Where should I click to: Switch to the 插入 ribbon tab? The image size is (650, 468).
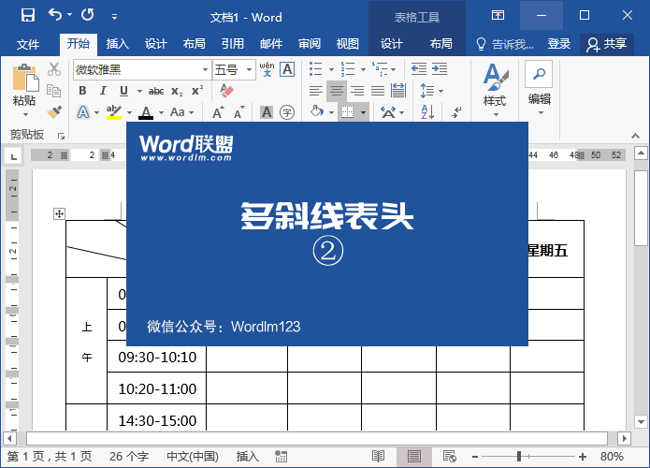click(117, 44)
